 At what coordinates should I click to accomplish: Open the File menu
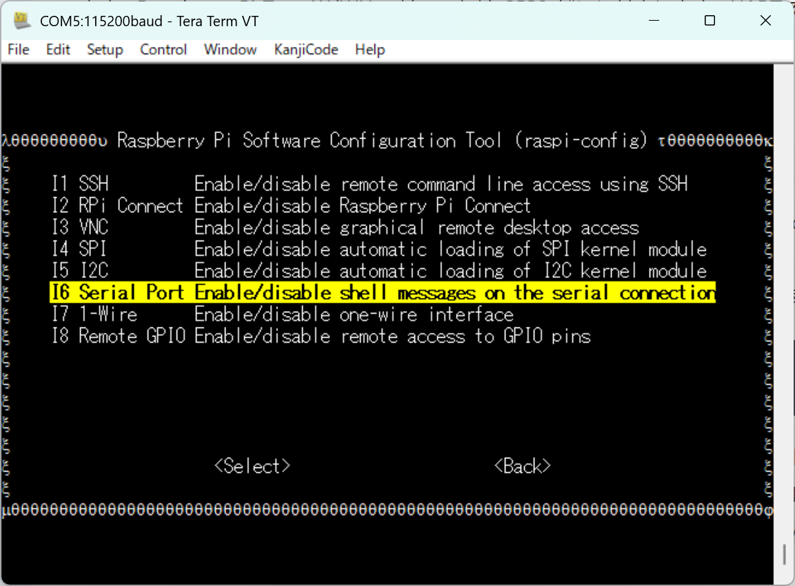tap(19, 50)
